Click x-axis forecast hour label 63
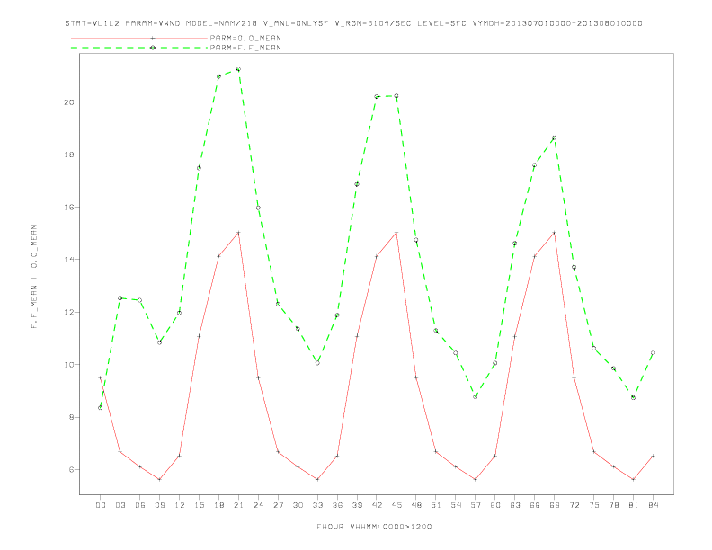The width and height of the screenshot is (712, 550). tap(515, 505)
